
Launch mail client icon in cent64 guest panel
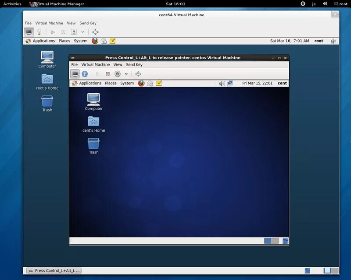(x=104, y=41)
